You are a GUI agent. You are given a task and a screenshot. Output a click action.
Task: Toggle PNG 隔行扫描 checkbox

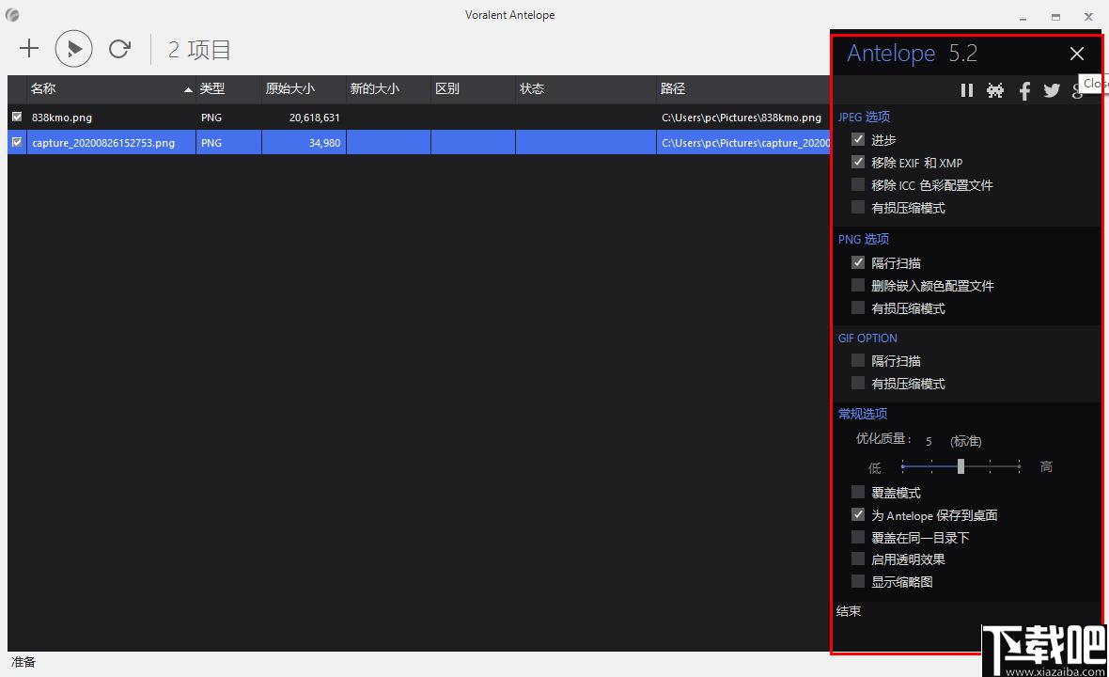(x=858, y=262)
